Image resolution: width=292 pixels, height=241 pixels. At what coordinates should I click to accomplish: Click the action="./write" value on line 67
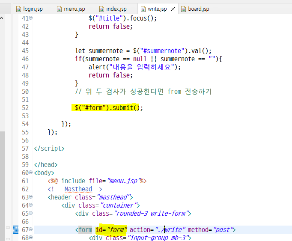point(158,229)
